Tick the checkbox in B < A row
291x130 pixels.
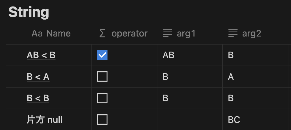(102, 76)
